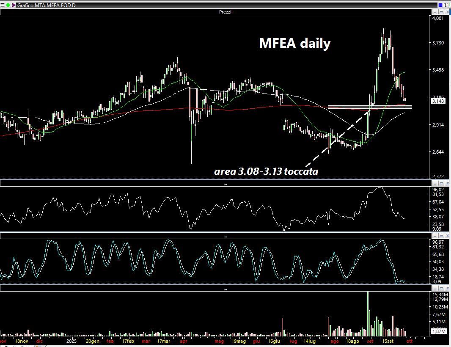
Task: Click the 15set date label
Action: click(388, 341)
